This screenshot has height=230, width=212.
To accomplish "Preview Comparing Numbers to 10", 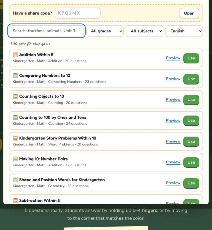I will coord(173,79).
